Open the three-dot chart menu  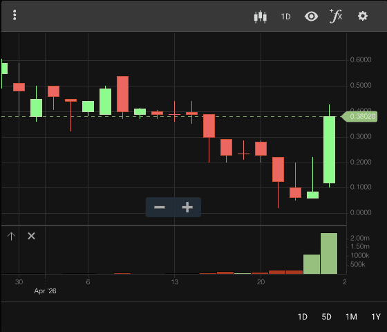click(x=15, y=15)
